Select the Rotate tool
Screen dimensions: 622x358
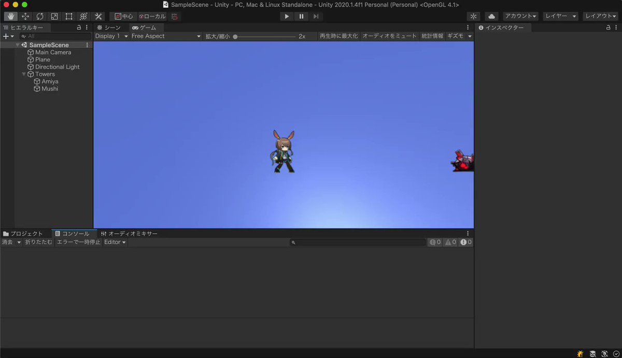pyautogui.click(x=40, y=16)
